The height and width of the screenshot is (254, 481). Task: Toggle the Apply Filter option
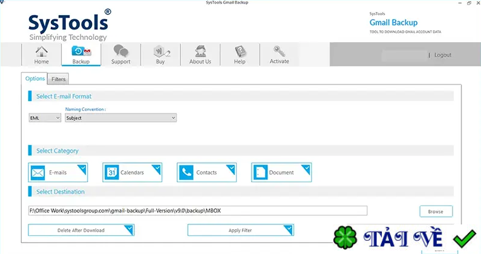[x=241, y=230]
